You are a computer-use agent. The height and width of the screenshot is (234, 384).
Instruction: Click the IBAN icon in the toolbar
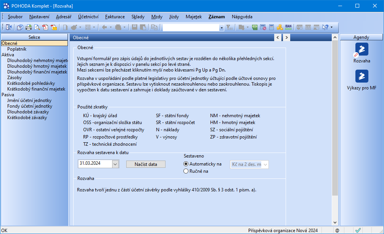point(288,27)
